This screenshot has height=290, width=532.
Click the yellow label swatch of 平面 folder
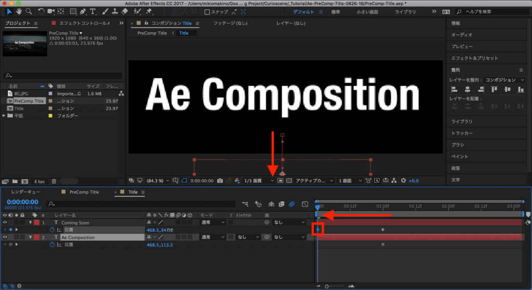(50, 116)
